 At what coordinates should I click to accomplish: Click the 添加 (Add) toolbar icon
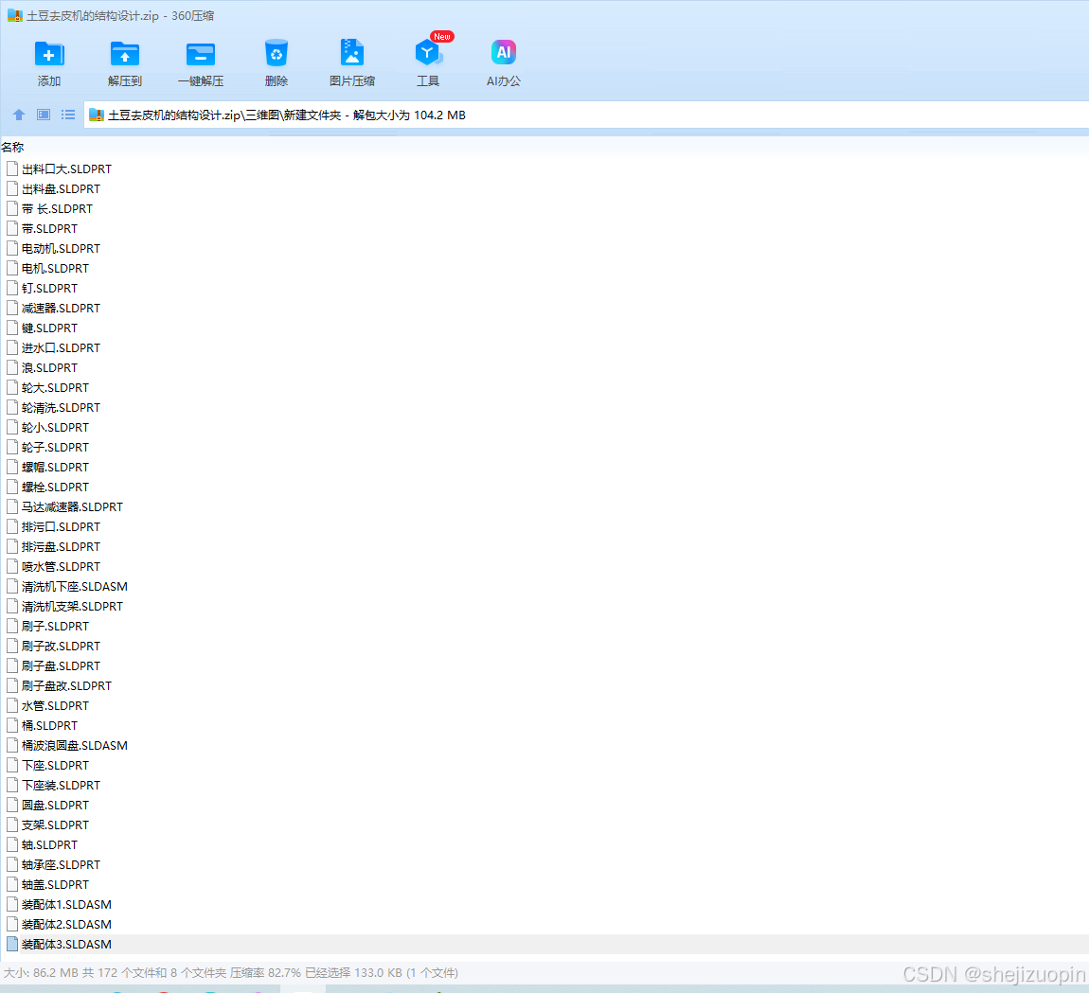[x=49, y=54]
